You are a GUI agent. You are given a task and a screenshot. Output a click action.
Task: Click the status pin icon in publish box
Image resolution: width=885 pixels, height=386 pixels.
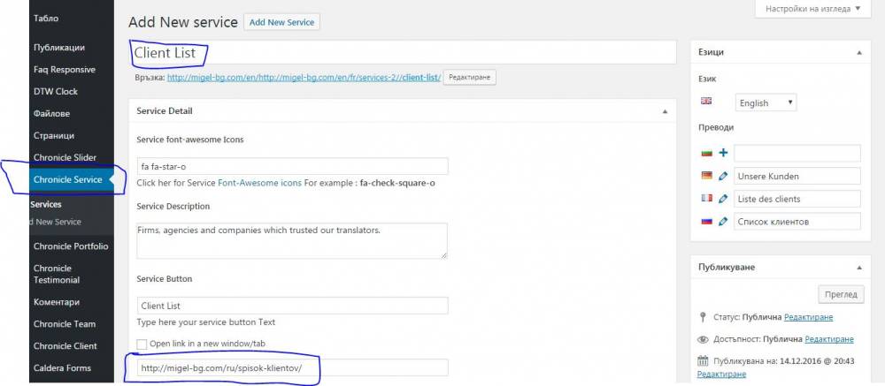pyautogui.click(x=703, y=317)
